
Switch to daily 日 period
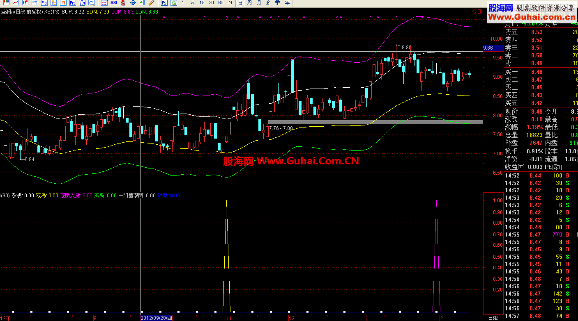pos(240,3)
